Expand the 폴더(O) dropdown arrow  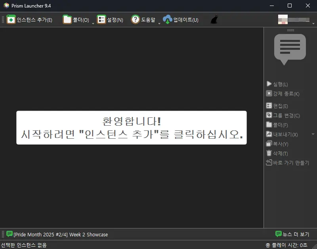pos(93,23)
